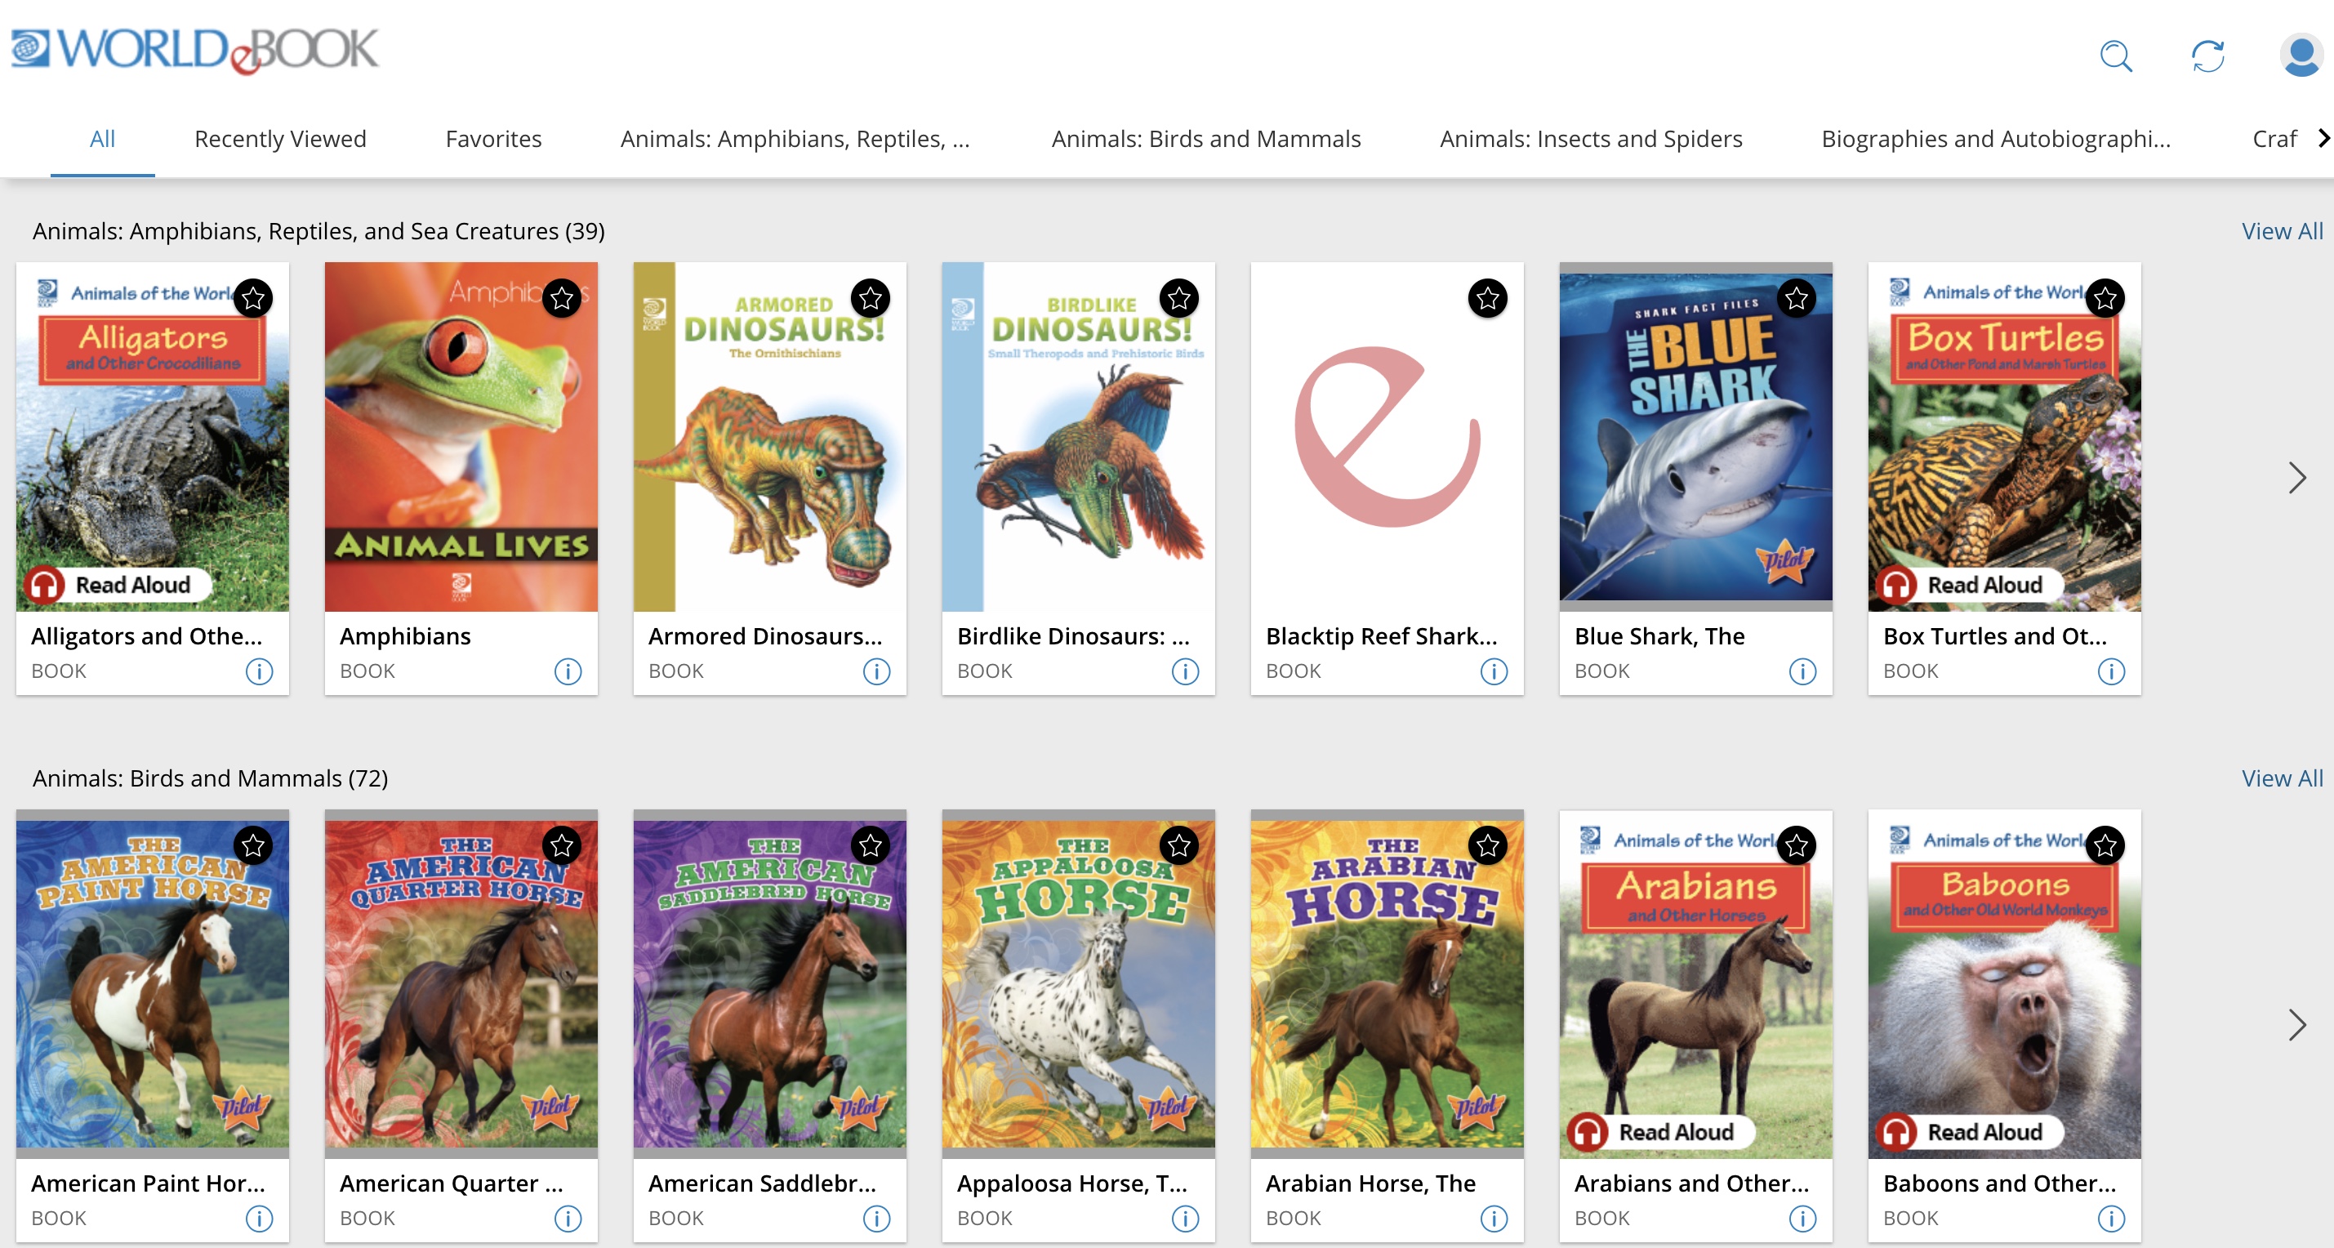Toggle favorite star on Arabian Horse
This screenshot has width=2334, height=1248.
point(1488,845)
